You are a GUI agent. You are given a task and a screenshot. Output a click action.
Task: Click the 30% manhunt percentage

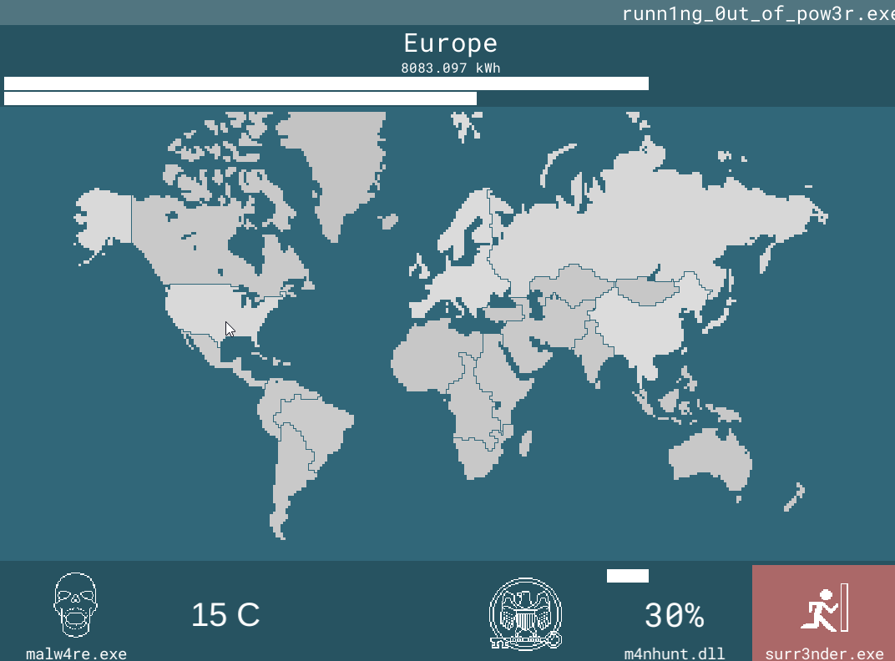coord(674,615)
